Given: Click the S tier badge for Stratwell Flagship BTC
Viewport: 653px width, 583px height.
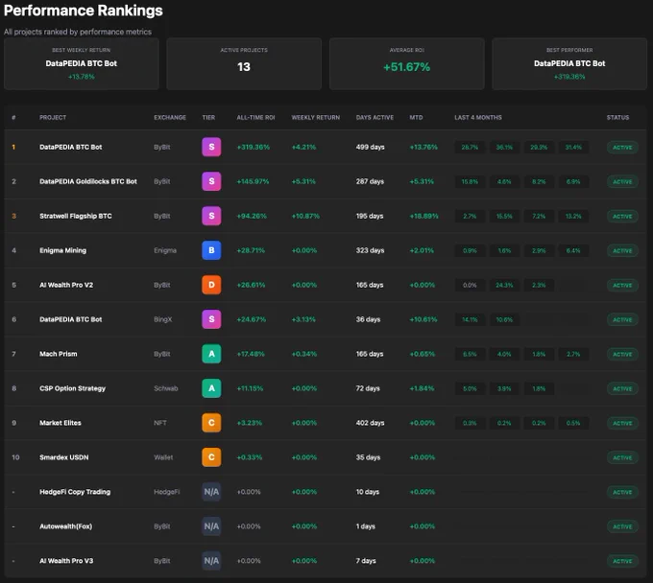Looking at the screenshot, I should 211,216.
